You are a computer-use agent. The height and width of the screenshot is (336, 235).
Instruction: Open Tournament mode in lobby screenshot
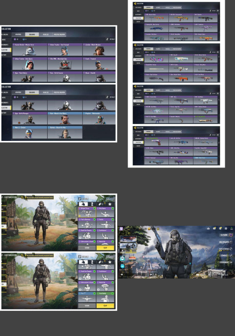(225, 262)
